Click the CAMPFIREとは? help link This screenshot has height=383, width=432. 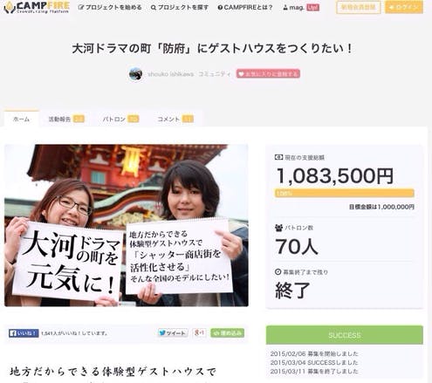(x=245, y=8)
